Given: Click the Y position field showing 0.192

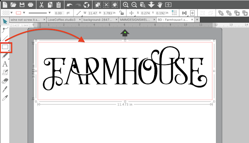Looking at the screenshot, I should [160, 13].
